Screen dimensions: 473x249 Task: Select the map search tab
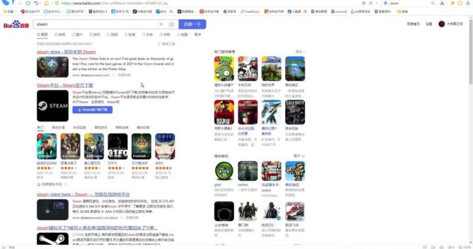182,35
